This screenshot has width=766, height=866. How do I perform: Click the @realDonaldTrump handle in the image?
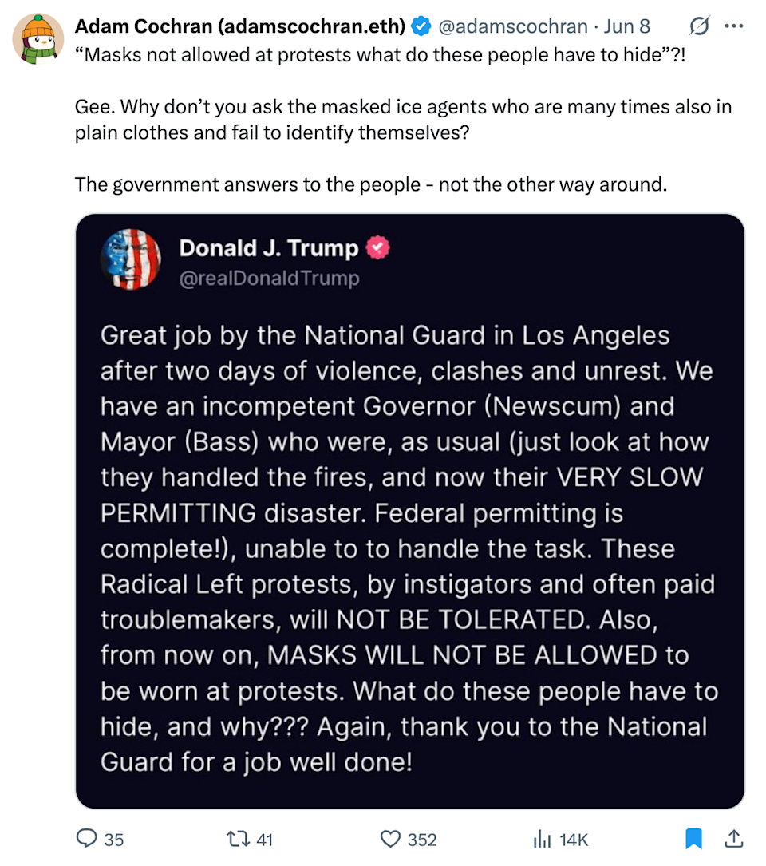click(x=270, y=278)
